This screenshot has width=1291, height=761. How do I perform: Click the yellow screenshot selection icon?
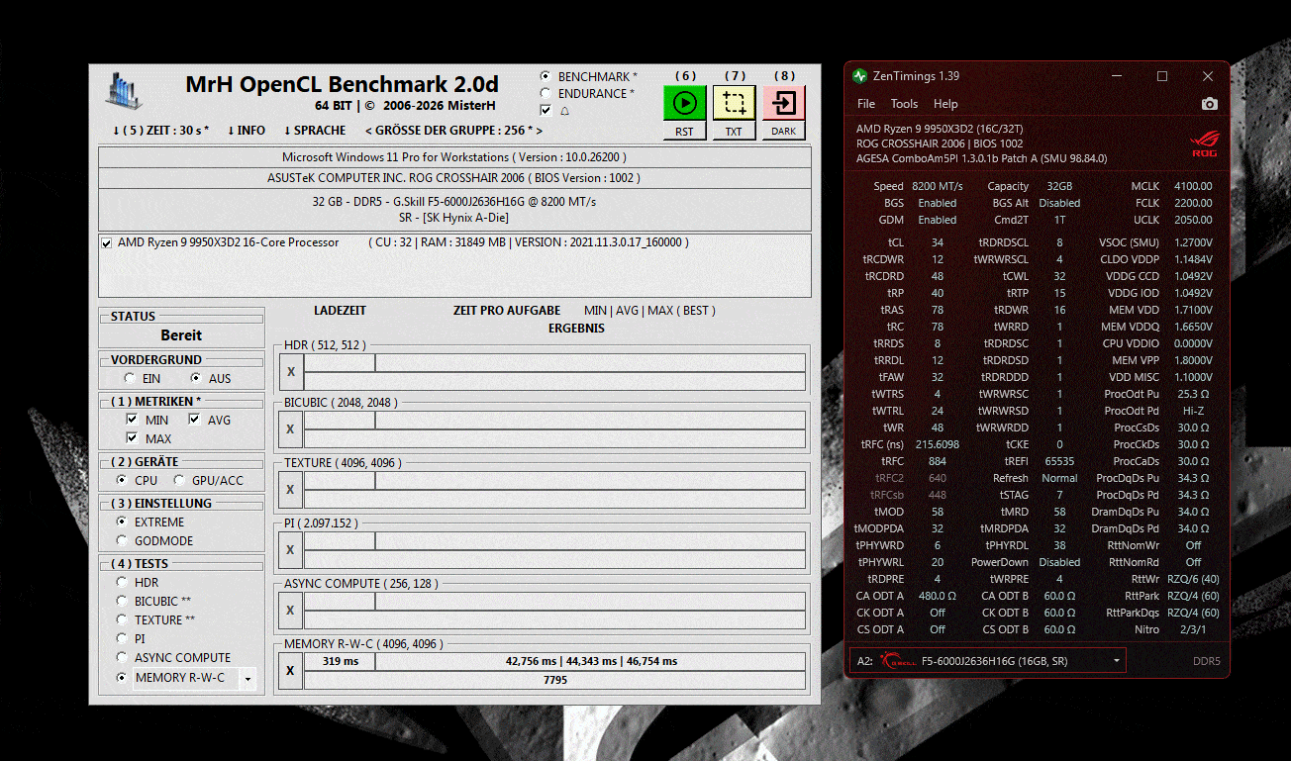(x=734, y=103)
